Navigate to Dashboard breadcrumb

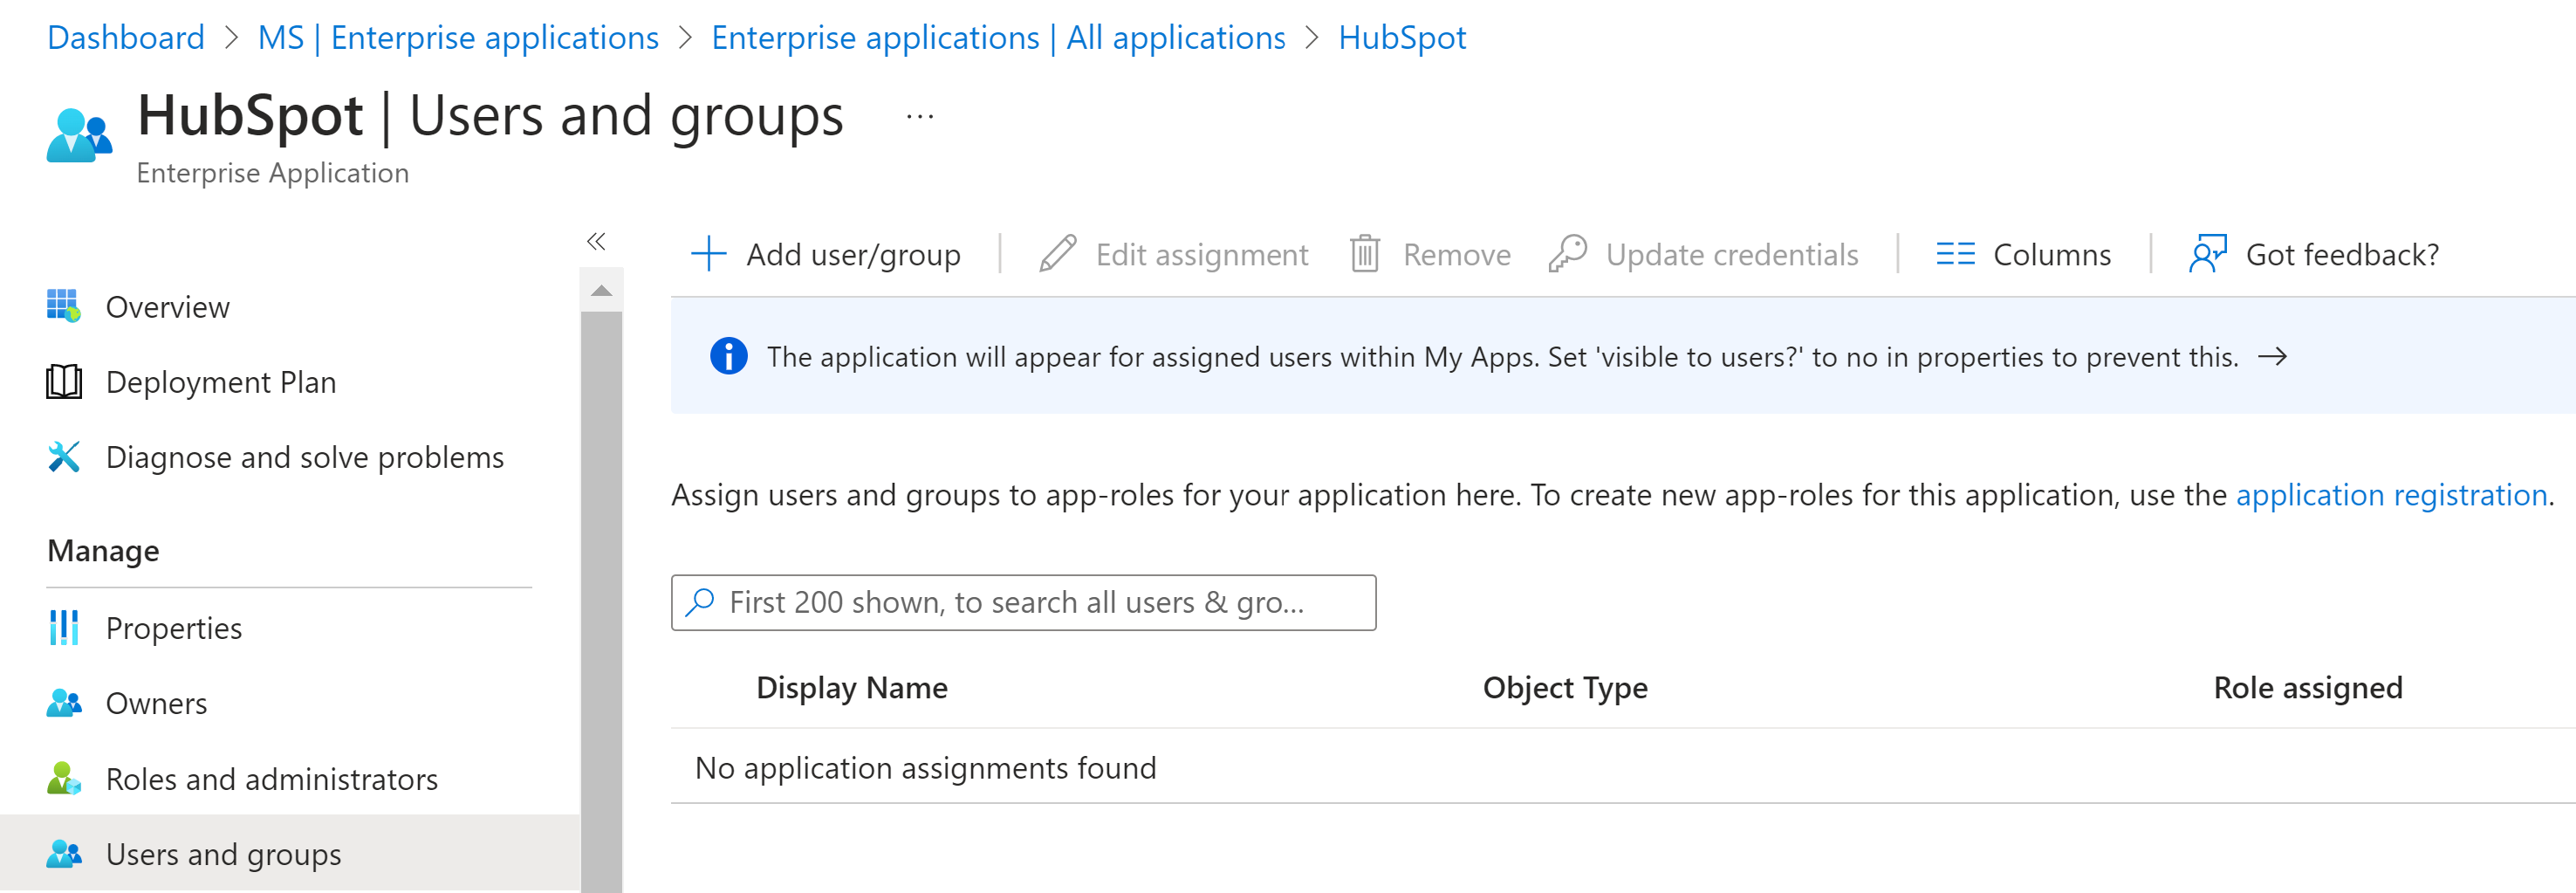pos(126,37)
